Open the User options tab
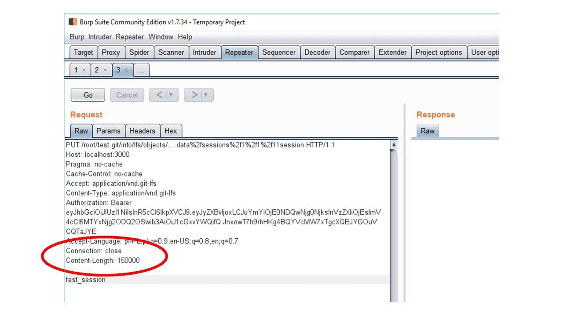Viewport: 563px width, 316px height. (483, 52)
